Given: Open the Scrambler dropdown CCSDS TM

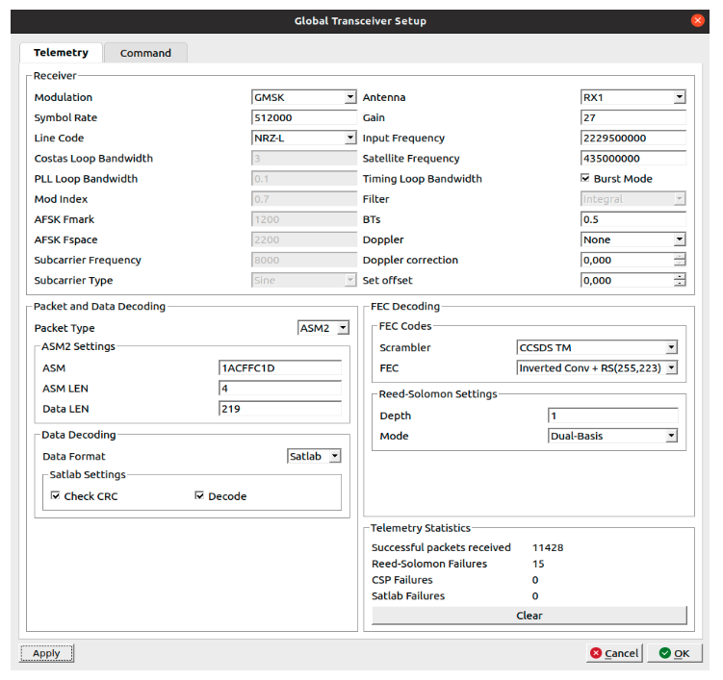Looking at the screenshot, I should point(597,347).
